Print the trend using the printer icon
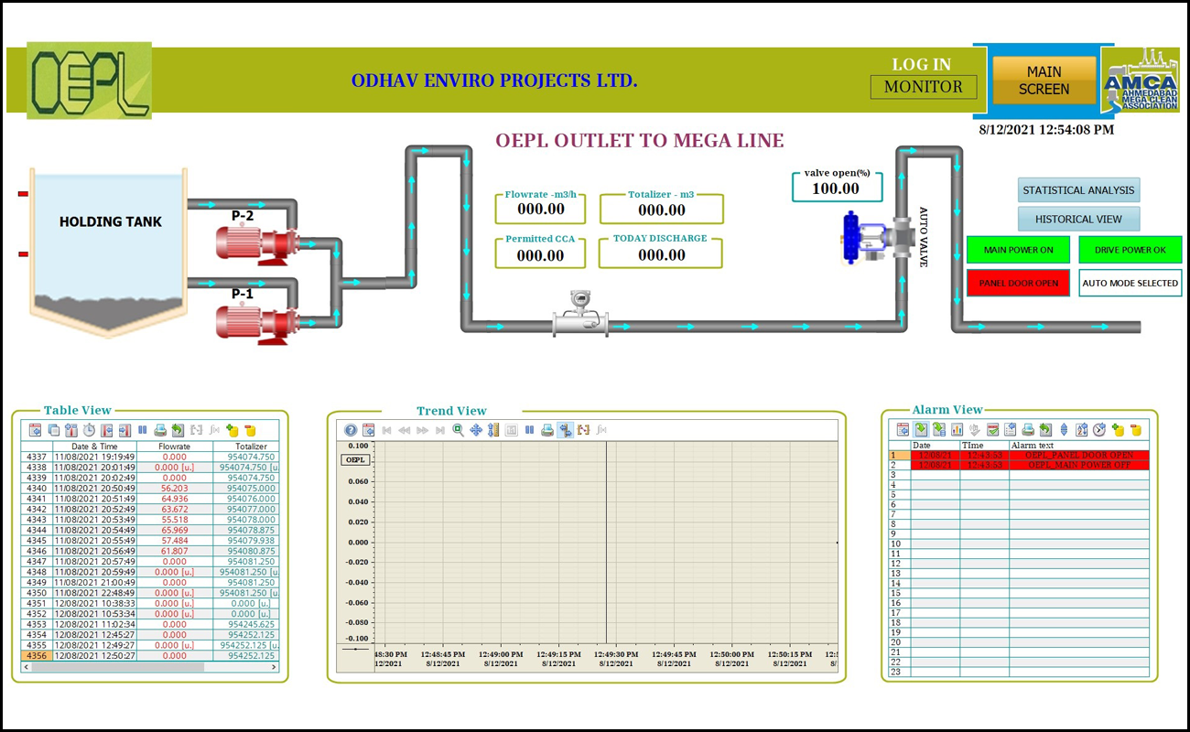 [x=547, y=430]
